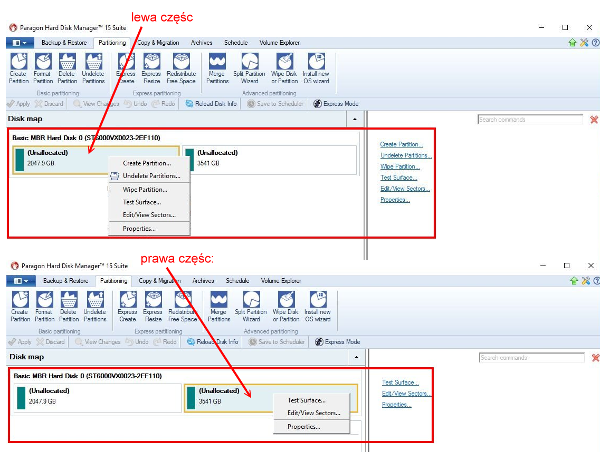Screen dimensions: 600x452
Task: Focus Search commands field in lower window
Action: (x=532, y=358)
